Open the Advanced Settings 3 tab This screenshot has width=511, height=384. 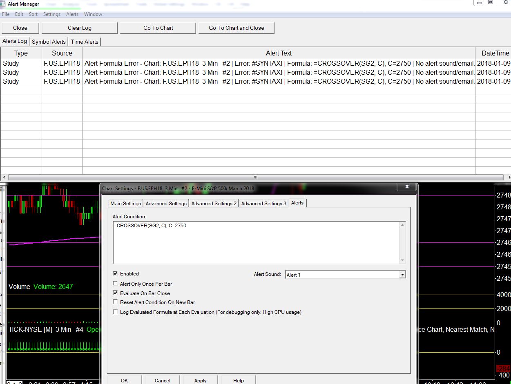(263, 204)
